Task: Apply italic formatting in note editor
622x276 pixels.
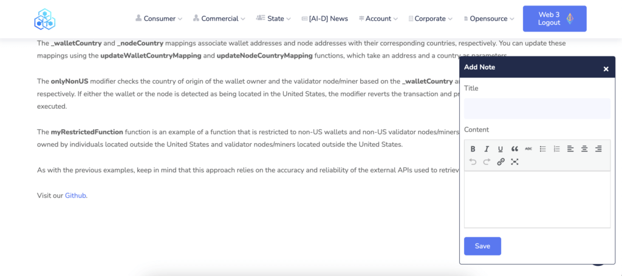Action: click(487, 149)
